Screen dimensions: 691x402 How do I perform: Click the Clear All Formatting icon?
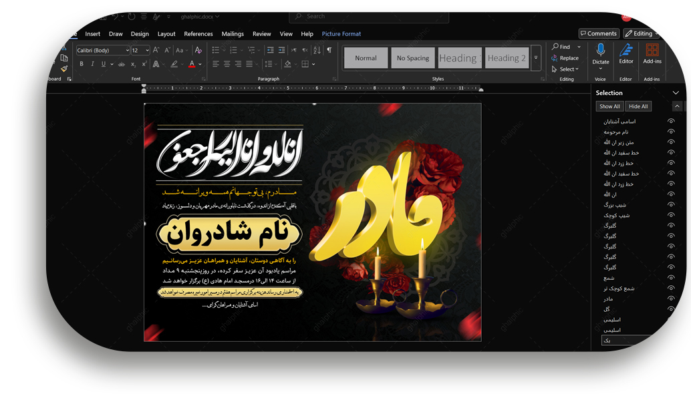tap(198, 50)
